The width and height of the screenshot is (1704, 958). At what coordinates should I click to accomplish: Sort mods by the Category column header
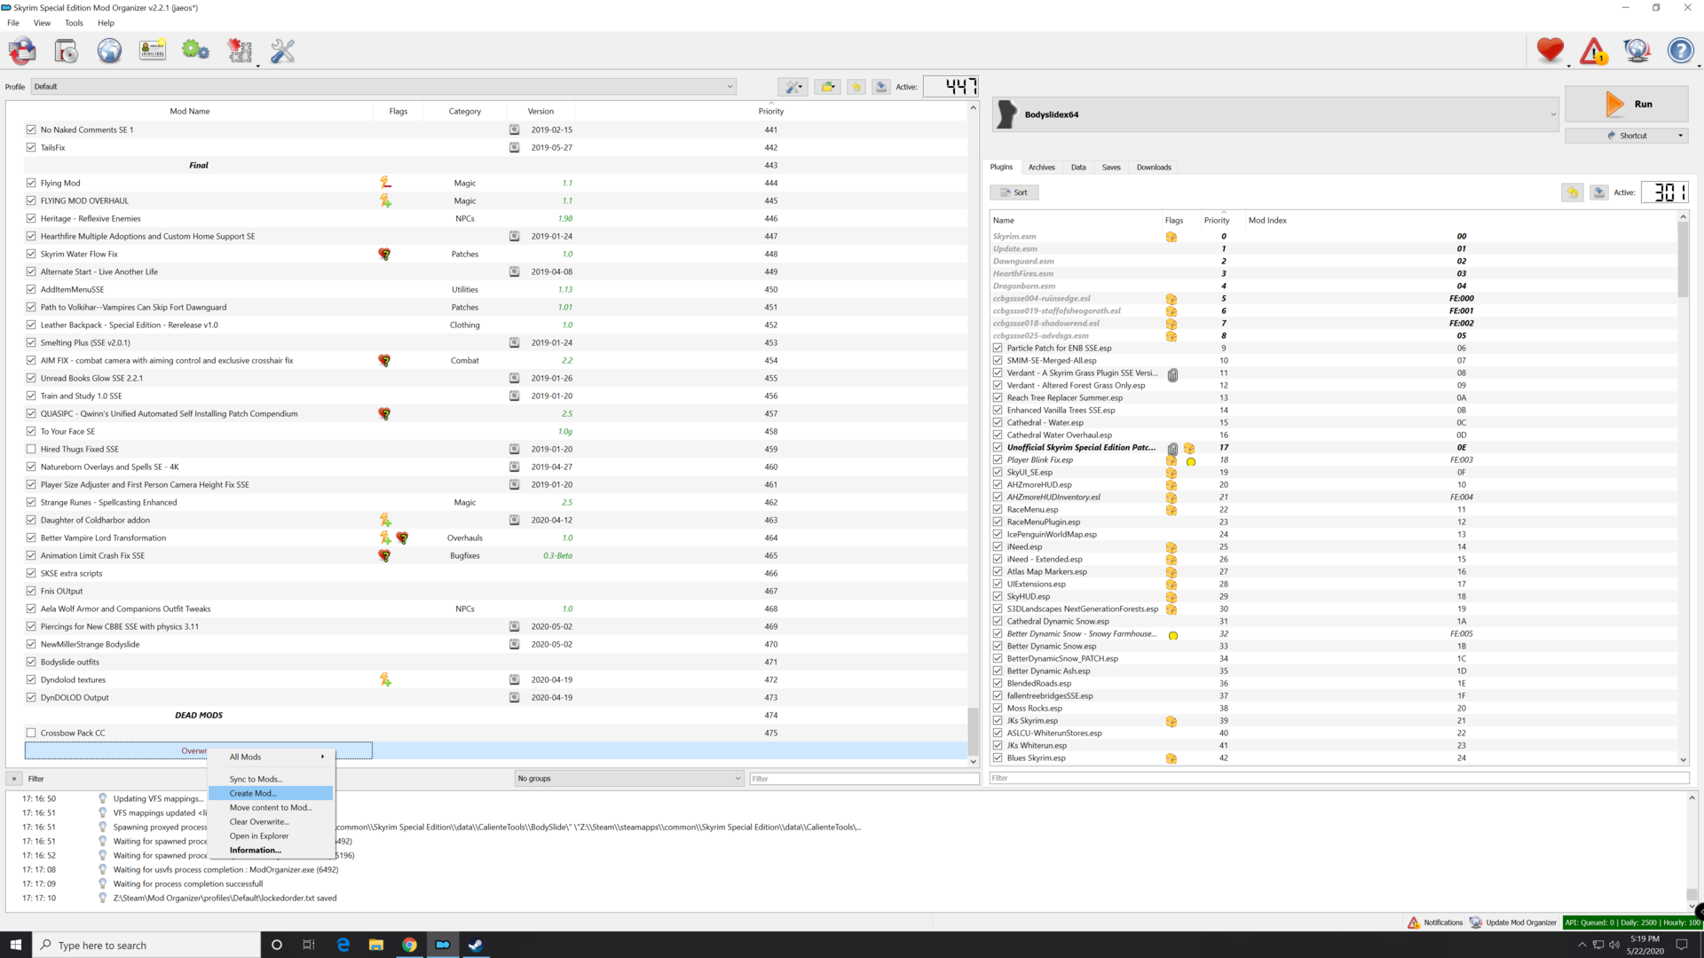[x=464, y=111]
